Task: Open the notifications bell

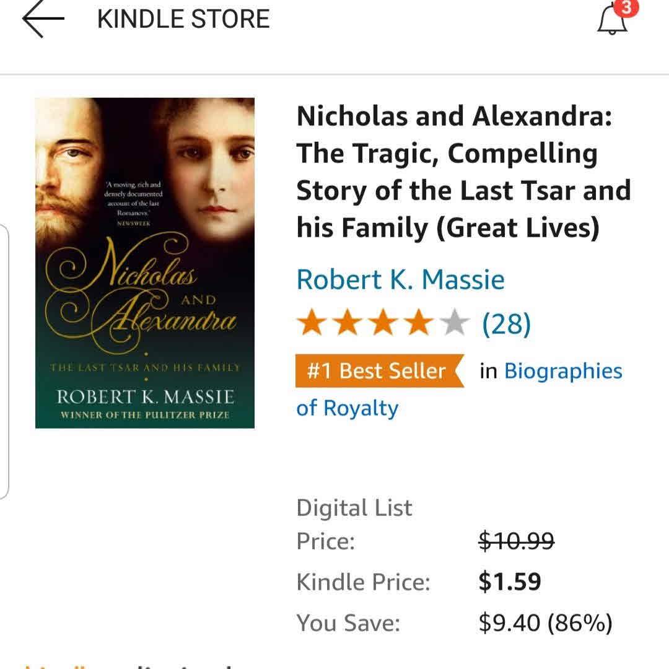Action: tap(612, 20)
